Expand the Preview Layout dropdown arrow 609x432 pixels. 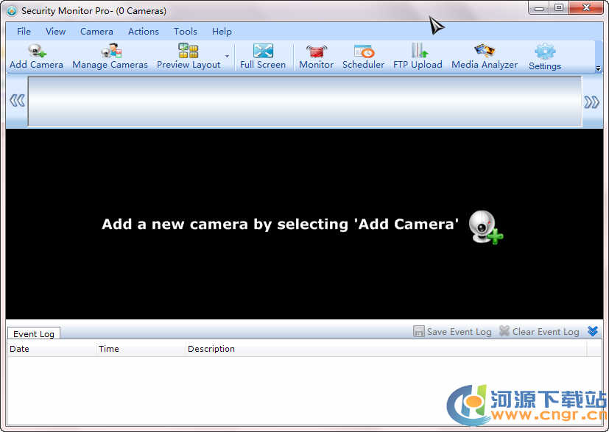click(228, 57)
